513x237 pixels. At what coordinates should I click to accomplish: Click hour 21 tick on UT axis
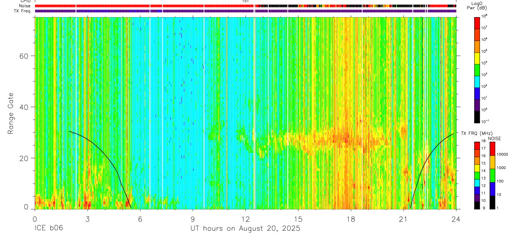tap(404, 219)
